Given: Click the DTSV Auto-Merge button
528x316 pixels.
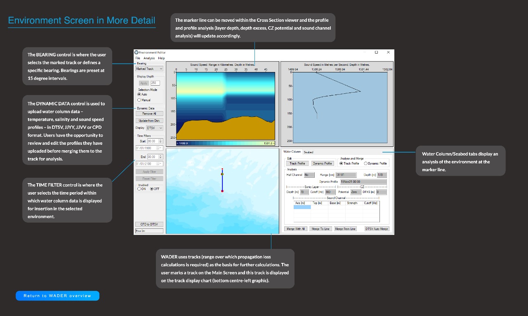Looking at the screenshot, I should tap(377, 229).
